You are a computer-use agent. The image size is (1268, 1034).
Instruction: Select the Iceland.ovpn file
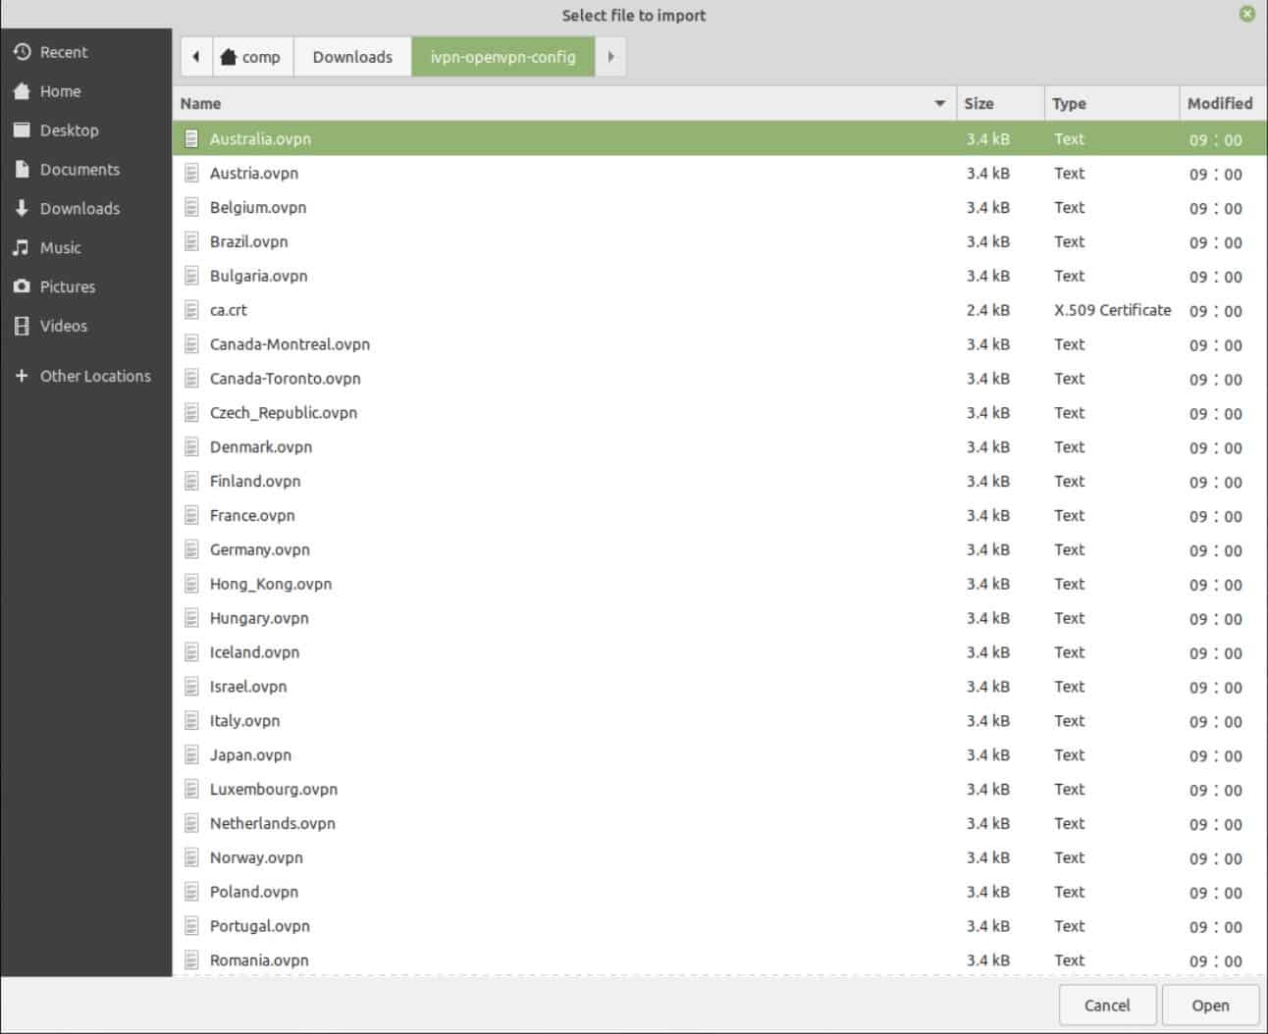(x=719, y=652)
